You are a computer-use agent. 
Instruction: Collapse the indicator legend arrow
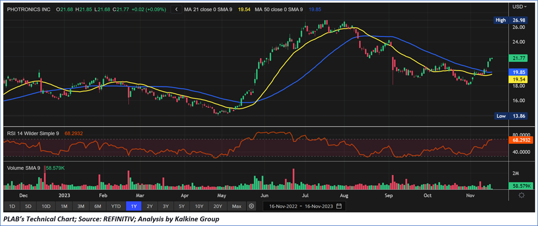click(176, 9)
